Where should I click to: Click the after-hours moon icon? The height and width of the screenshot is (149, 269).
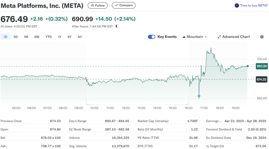pyautogui.click(x=117, y=26)
